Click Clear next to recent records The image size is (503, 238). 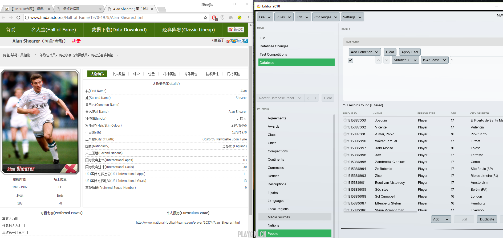[328, 98]
